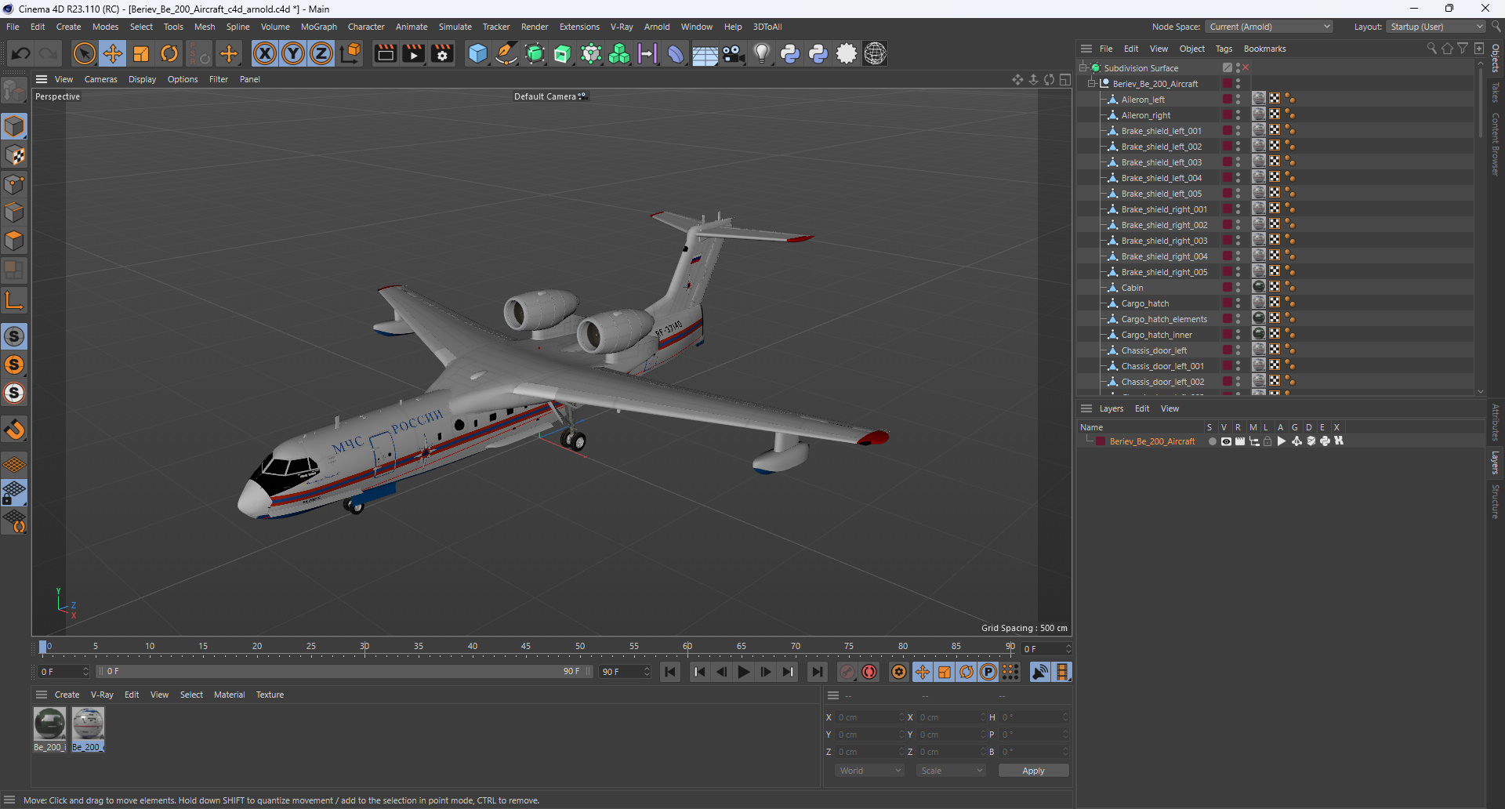Toggle Y axis lock

293,53
